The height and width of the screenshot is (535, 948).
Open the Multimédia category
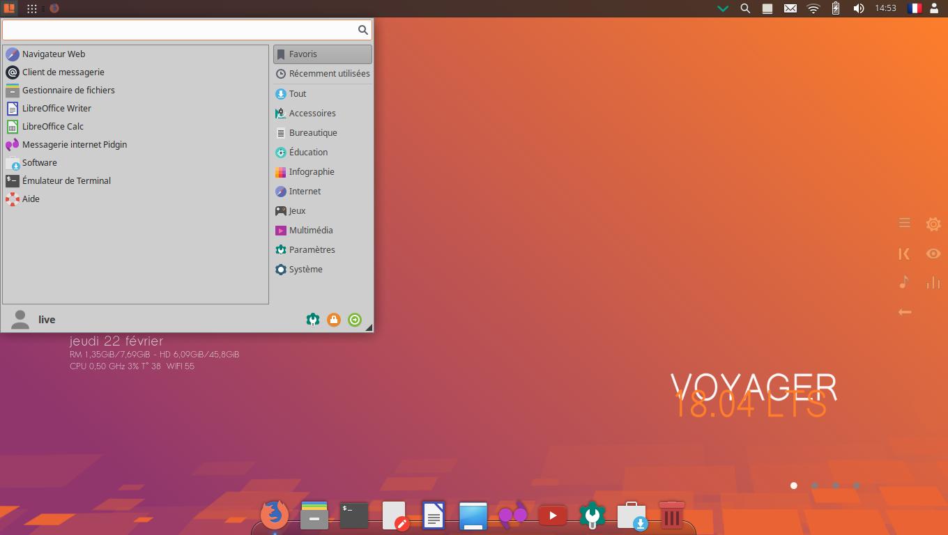(323, 230)
